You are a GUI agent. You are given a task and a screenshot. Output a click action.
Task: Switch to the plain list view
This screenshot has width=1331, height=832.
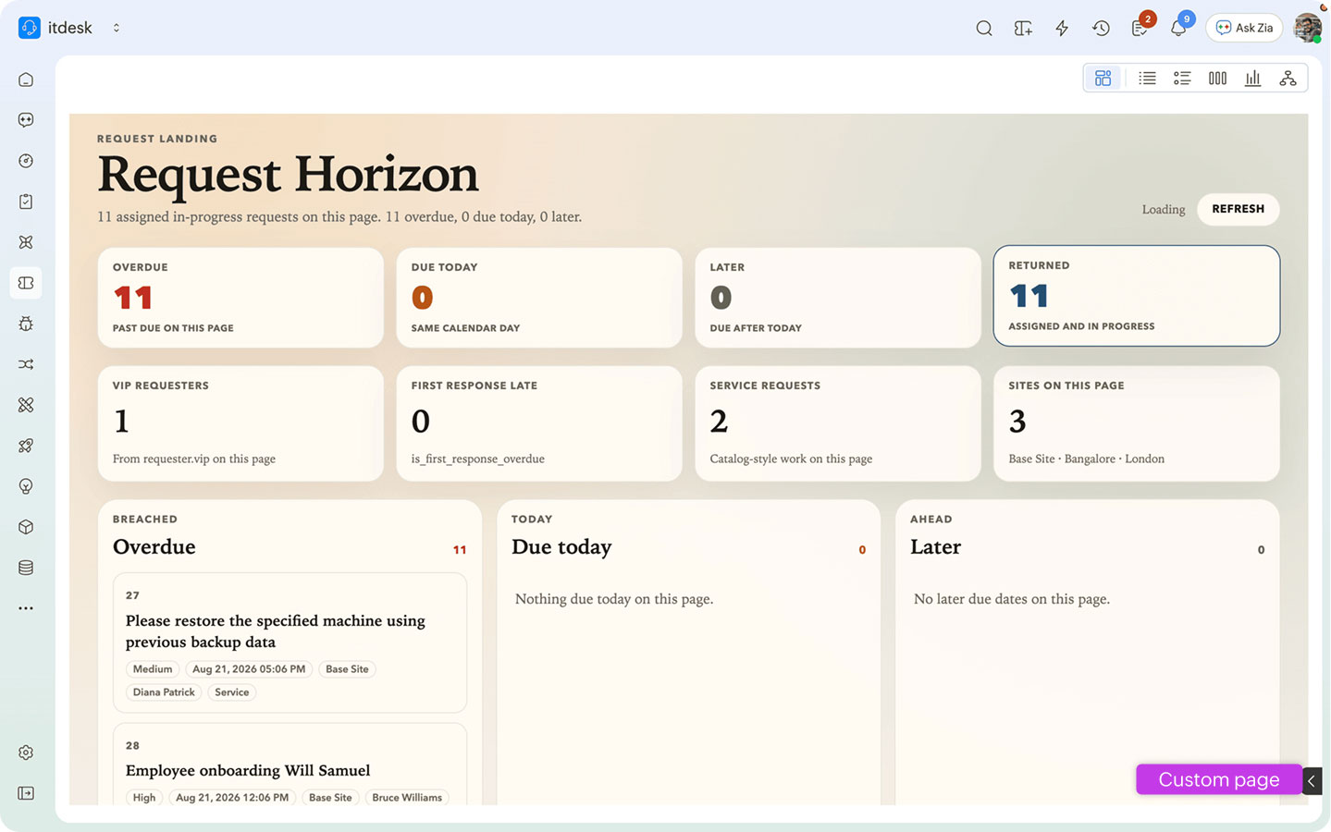click(1147, 79)
